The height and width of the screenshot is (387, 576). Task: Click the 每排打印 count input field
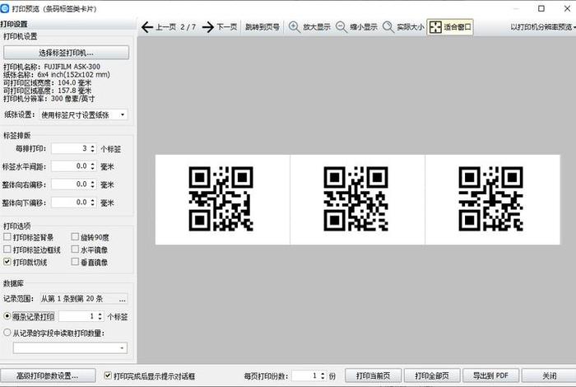click(70, 148)
